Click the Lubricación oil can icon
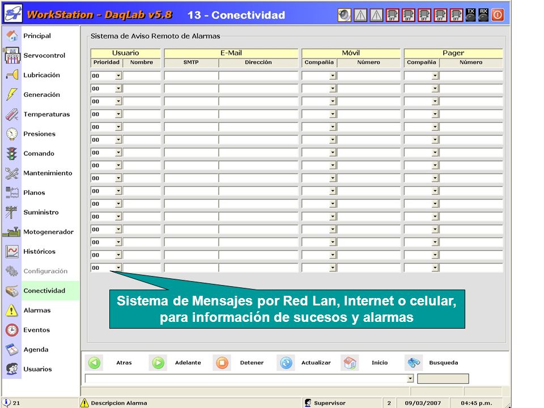Screen dimensions: 544x408 [12, 75]
